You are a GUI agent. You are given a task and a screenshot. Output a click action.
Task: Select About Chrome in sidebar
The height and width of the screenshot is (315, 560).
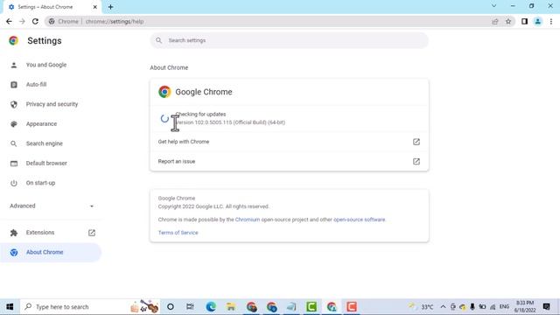pyautogui.click(x=51, y=252)
